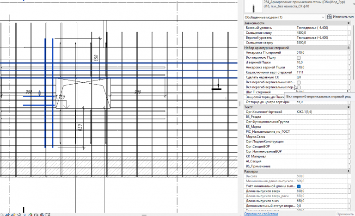355x216 pixels.
Task: Click the family type preview thumbnail
Action: (253, 6)
